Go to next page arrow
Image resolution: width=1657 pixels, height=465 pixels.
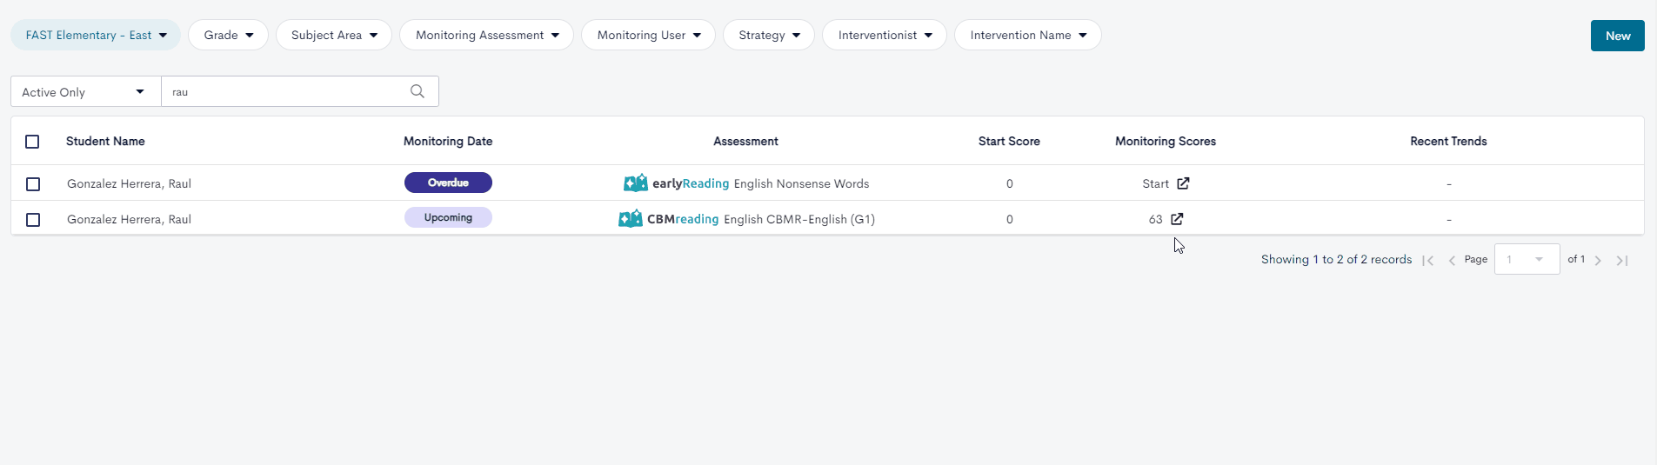coord(1598,260)
